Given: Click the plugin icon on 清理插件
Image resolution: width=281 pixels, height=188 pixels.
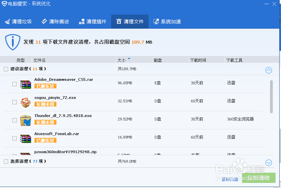Looking at the screenshot, I should (x=82, y=21).
